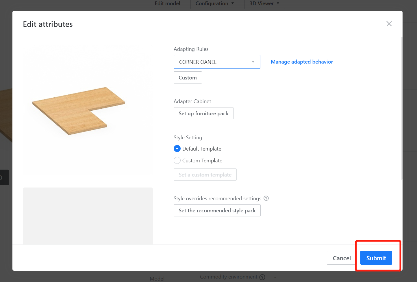Click Set the recommended style pack

(217, 211)
